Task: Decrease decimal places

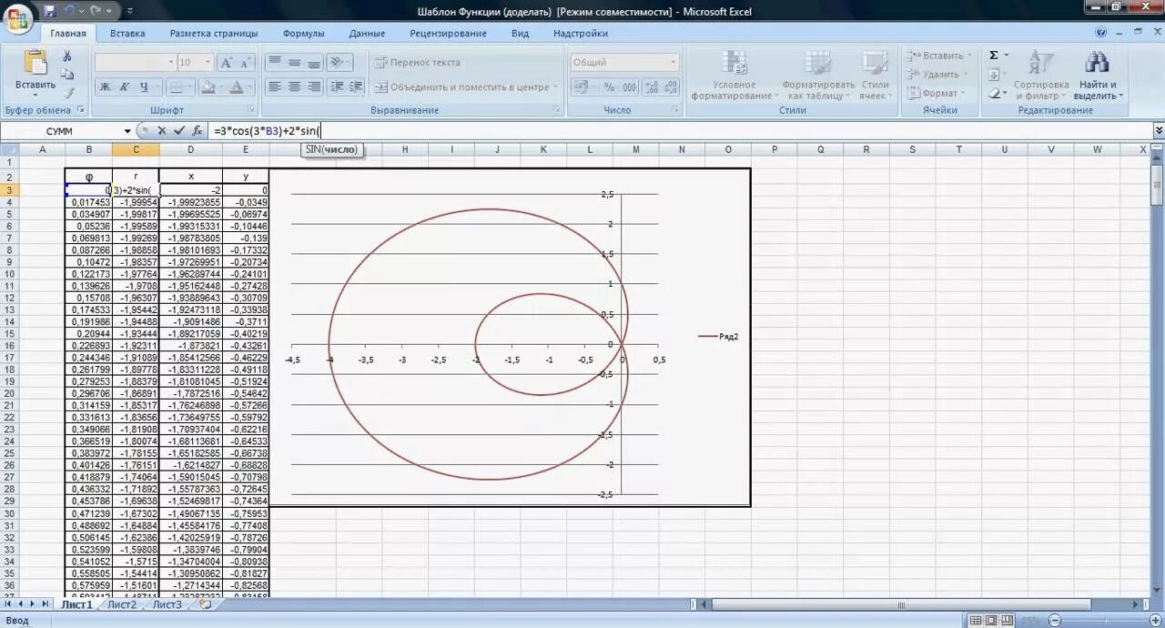Action: click(671, 87)
